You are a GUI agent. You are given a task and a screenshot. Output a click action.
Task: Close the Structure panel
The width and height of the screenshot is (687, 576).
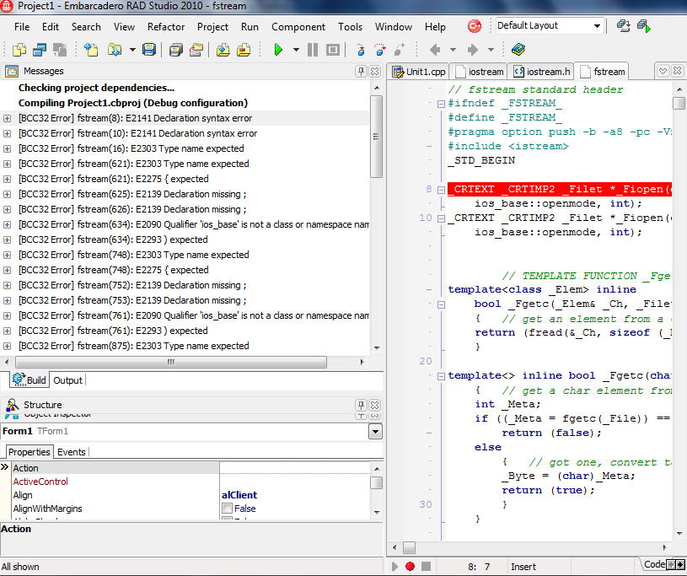coord(375,406)
